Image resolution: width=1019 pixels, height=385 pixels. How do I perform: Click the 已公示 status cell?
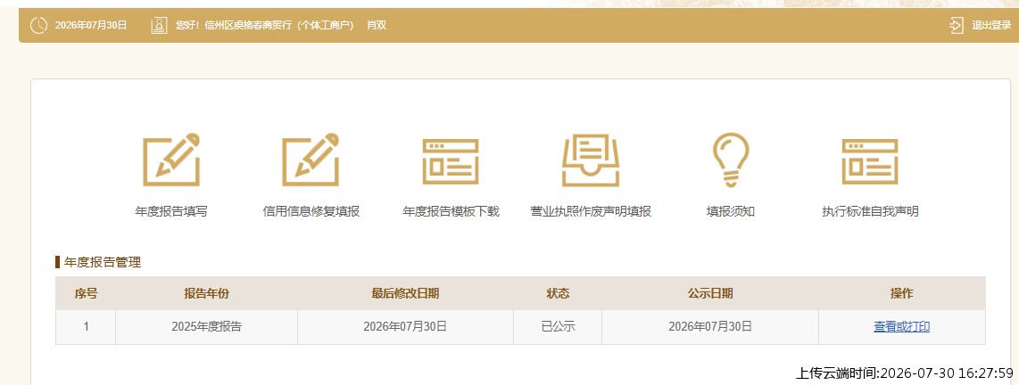pyautogui.click(x=558, y=327)
